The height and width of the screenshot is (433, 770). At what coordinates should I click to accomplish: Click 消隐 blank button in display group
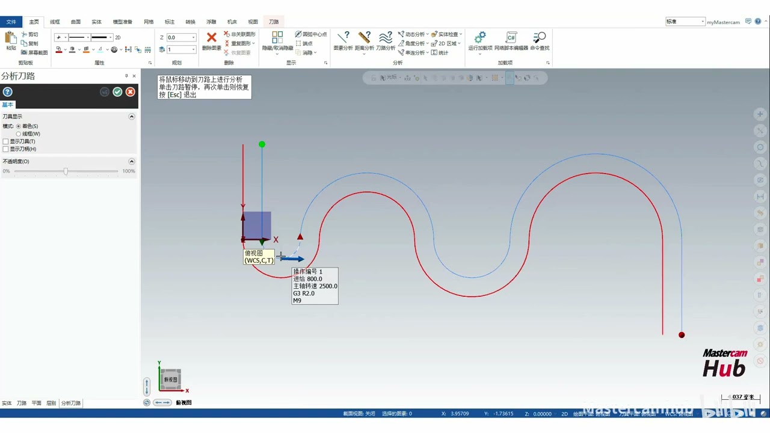pyautogui.click(x=306, y=52)
